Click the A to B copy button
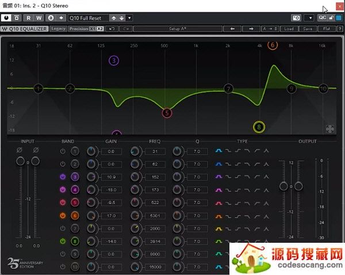345x275 pixels. pos(270,29)
